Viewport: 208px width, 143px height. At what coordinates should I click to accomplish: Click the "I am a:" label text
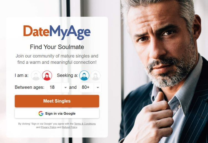[21, 76]
